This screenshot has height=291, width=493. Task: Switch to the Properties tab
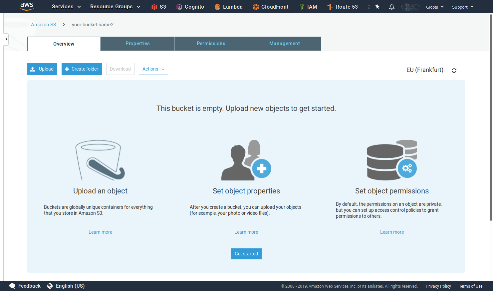[x=137, y=44]
